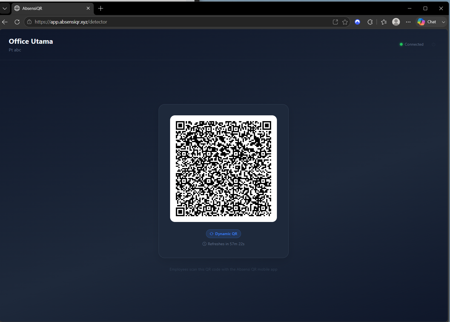Go back to the previous page
Screen dimensions: 450x322
point(5,22)
